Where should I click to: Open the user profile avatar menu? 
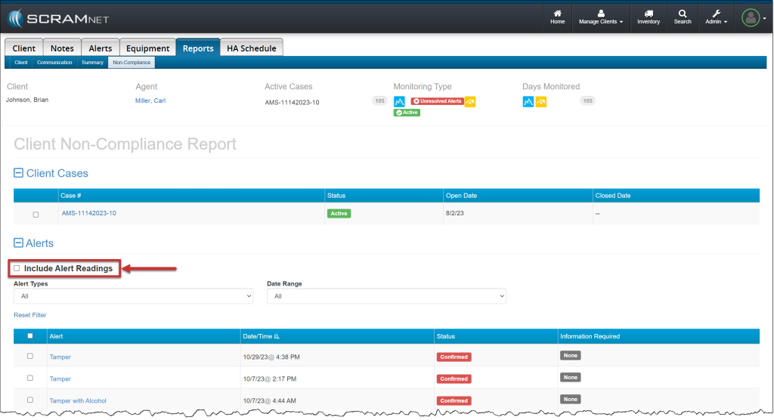[754, 18]
